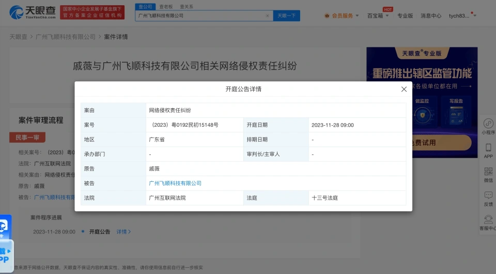Screen dimensions: 496x274
Task: Expand the tych83... account menu
Action: click(x=462, y=16)
